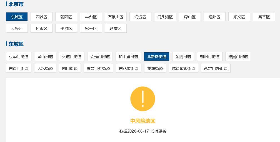Open 永定门外街道 subdistrict
Image resolution: width=280 pixels, height=142 pixels.
coord(216,68)
